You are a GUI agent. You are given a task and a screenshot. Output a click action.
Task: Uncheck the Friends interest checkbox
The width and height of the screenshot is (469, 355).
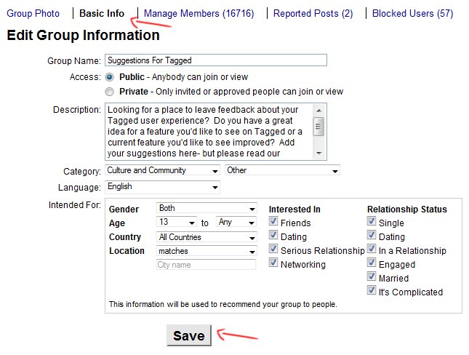point(273,221)
